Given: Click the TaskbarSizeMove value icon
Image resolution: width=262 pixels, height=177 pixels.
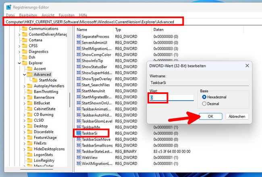Looking at the screenshot, I should (79, 139).
